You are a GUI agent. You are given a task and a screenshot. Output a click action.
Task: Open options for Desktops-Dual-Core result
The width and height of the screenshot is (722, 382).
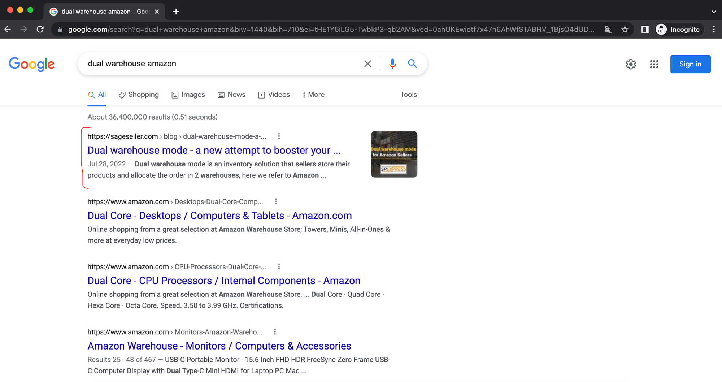point(276,201)
